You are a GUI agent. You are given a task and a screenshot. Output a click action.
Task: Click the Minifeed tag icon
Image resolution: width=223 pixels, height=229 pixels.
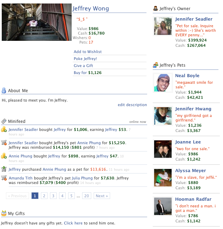click(4, 121)
